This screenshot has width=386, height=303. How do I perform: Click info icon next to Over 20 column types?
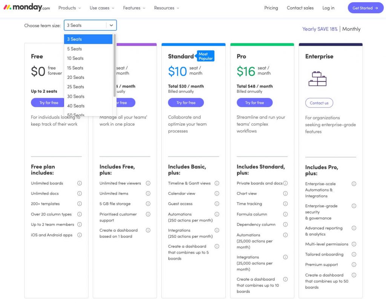pyautogui.click(x=80, y=214)
